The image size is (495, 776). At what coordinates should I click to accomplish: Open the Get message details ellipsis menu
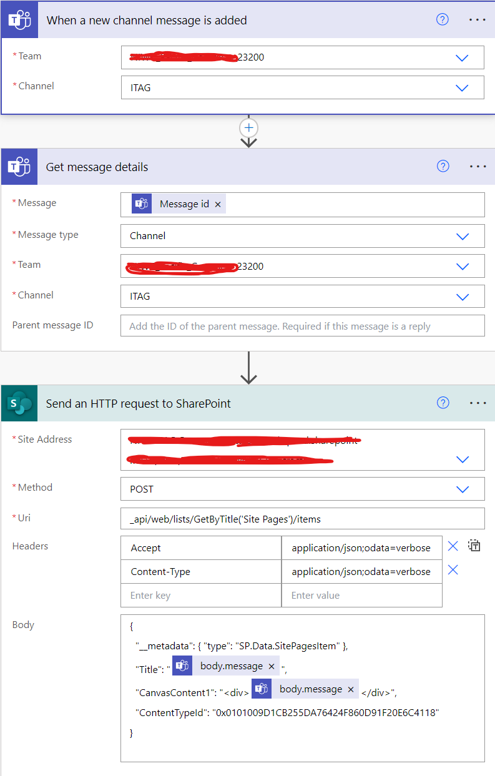click(x=478, y=167)
